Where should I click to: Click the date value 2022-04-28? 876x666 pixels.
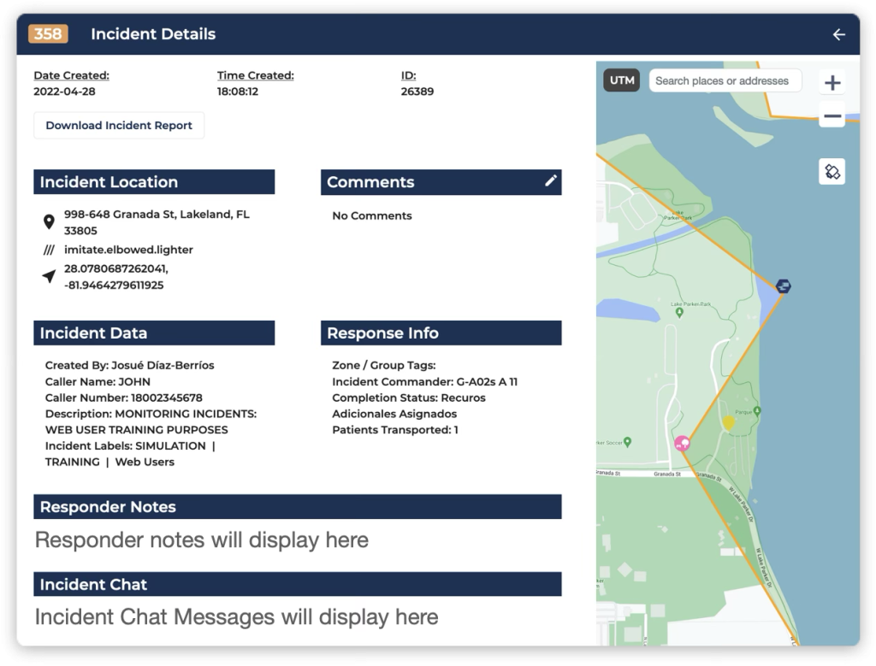(64, 91)
